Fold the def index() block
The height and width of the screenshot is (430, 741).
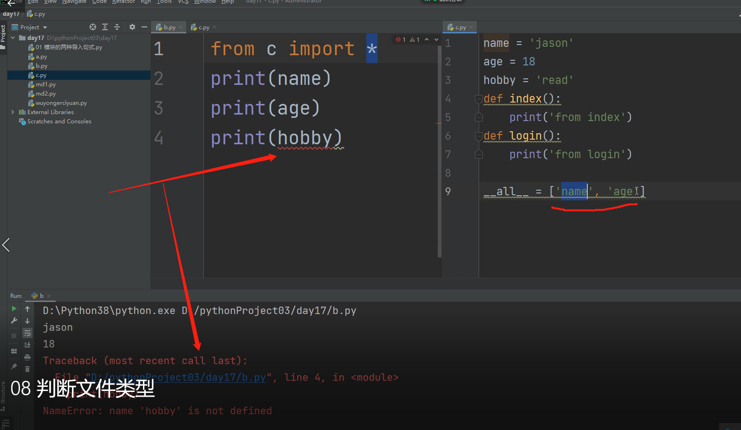coord(479,99)
